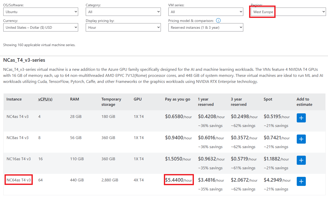Open the Display pricing by Hour dropdown
Screen dimensions: 328x197
click(x=123, y=27)
